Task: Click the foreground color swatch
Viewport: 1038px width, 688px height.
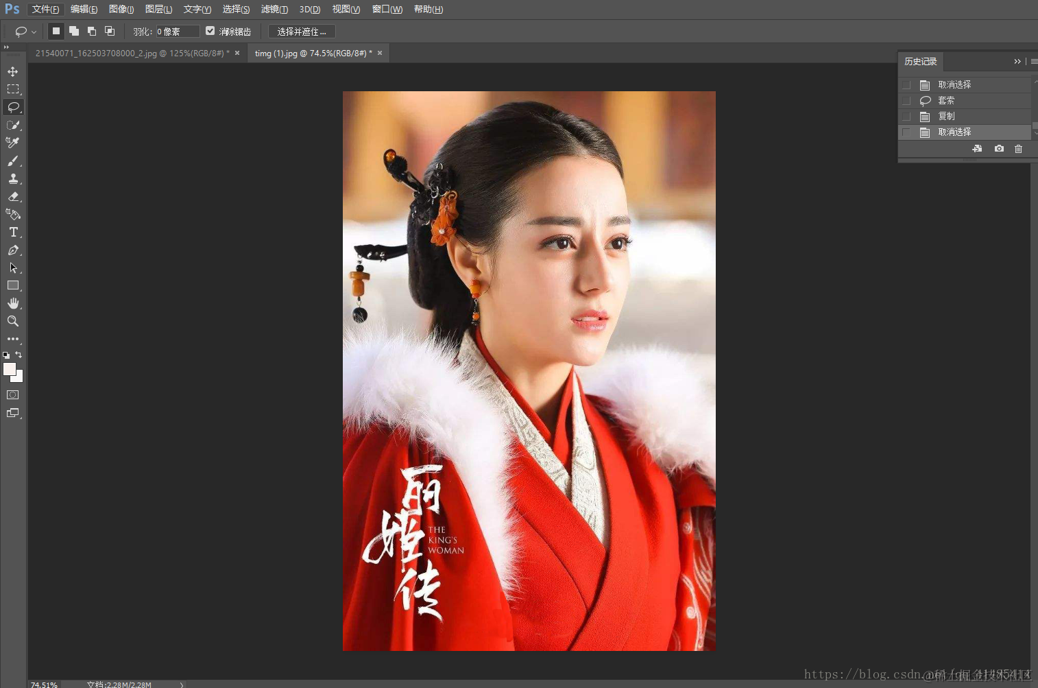Action: pos(9,369)
